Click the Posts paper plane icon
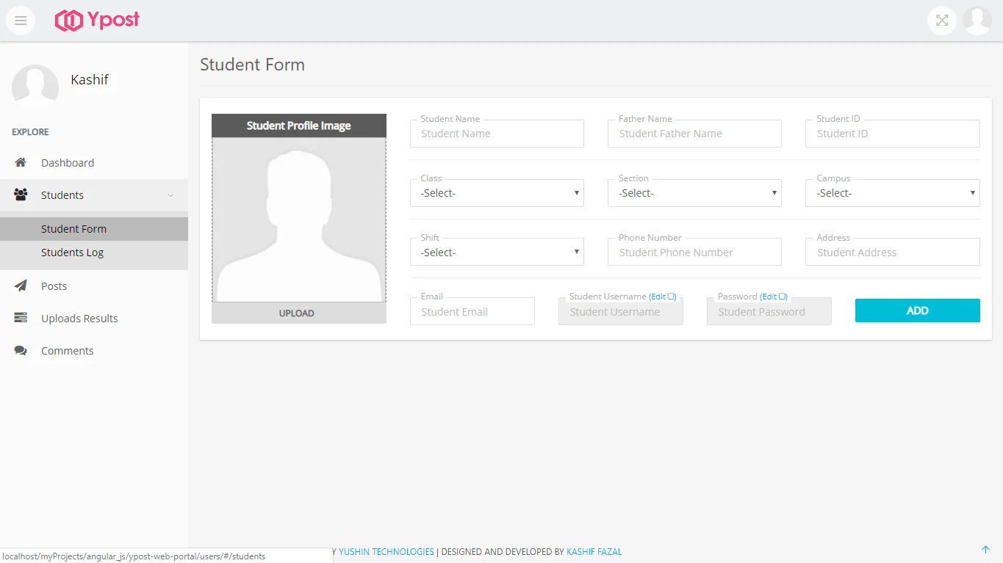Screen dimensions: 1003x563 [21, 286]
